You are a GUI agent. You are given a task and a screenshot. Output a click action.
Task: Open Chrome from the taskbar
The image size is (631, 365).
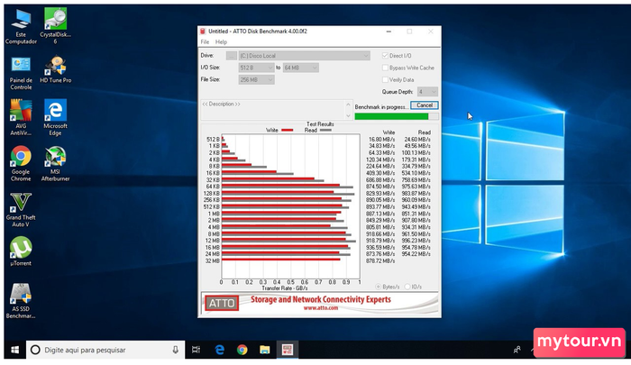coord(242,350)
